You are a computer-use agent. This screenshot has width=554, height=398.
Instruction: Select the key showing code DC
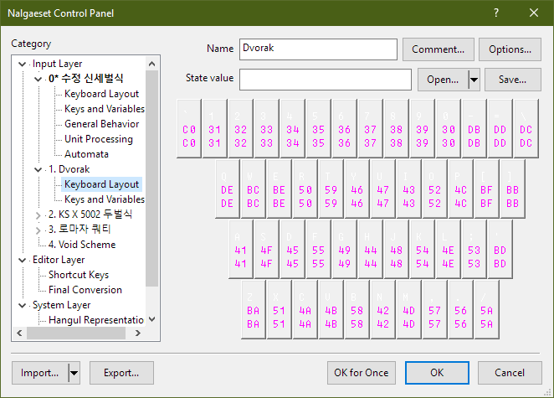pos(526,125)
